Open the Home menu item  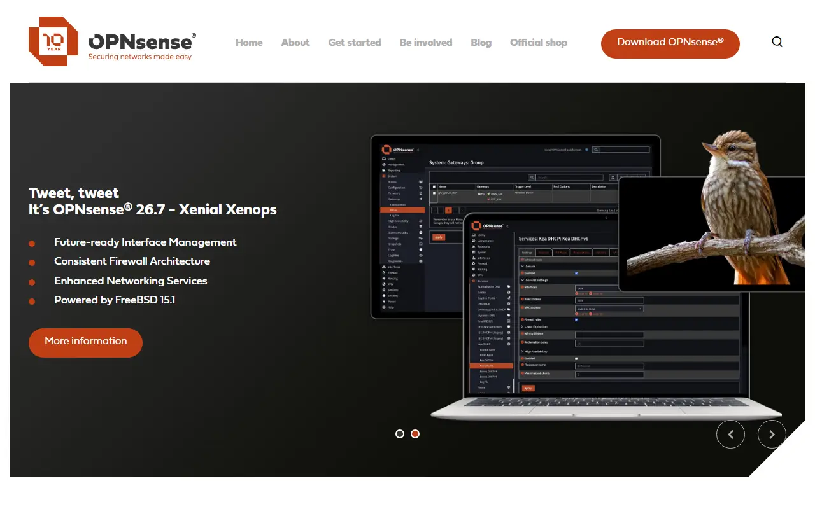coord(249,43)
